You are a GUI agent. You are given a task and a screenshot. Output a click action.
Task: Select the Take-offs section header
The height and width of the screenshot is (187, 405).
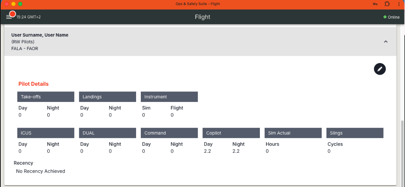coord(46,97)
